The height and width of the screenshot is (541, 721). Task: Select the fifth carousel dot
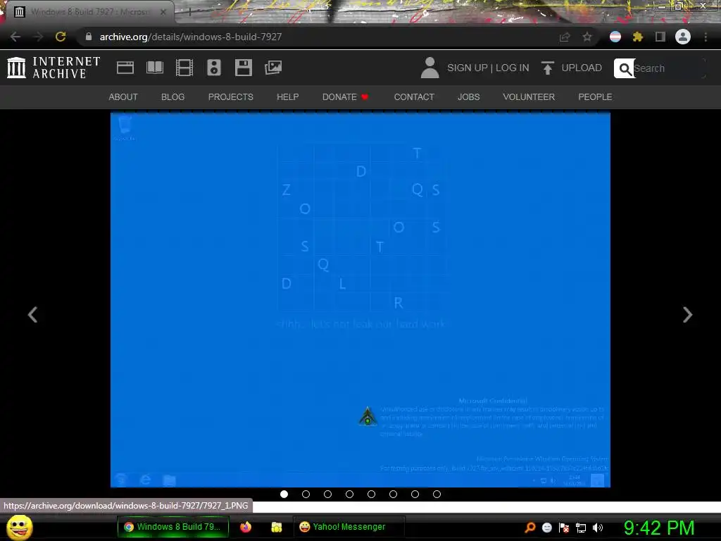pos(372,494)
